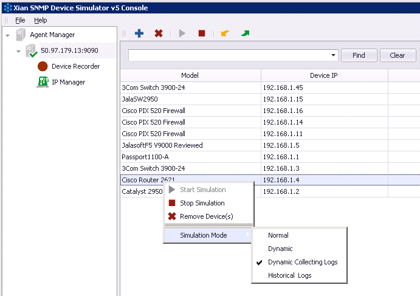Image resolution: width=420 pixels, height=296 pixels.
Task: Click the 192.168.1.4 IP cell
Action: 324,180
